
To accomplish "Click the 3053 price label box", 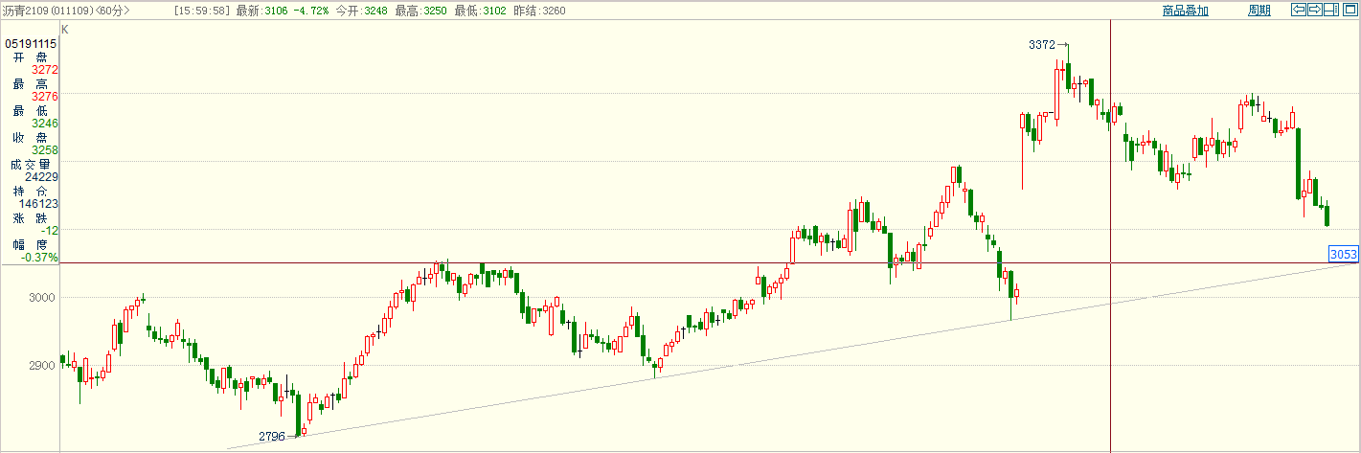I will (x=1344, y=254).
